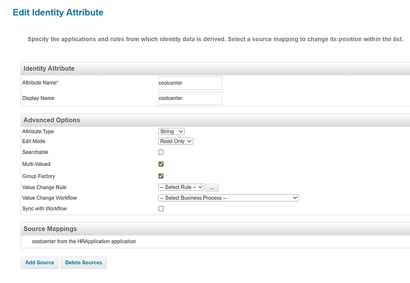Click the Attribute Type label text

pyautogui.click(x=42, y=131)
